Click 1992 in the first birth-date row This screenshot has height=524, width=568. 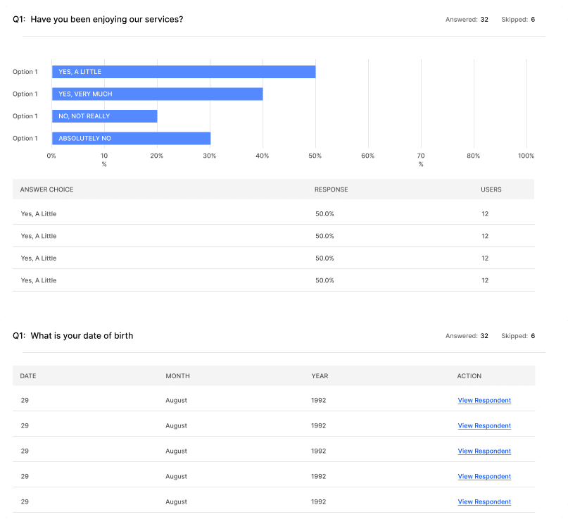[x=318, y=401]
